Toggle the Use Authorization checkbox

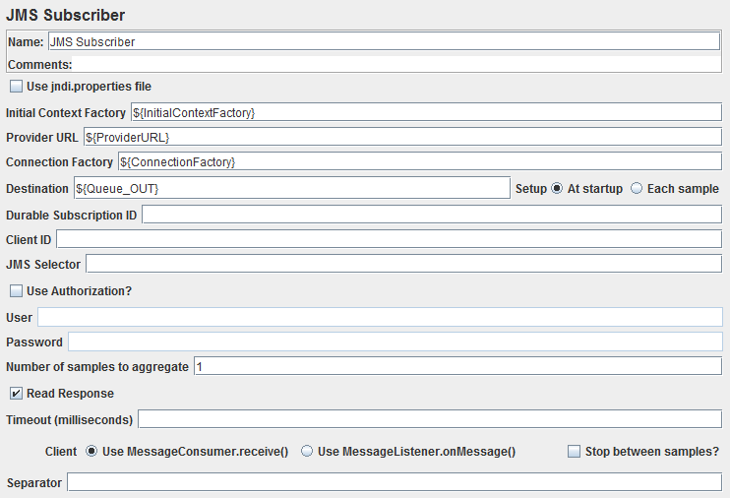(x=17, y=291)
